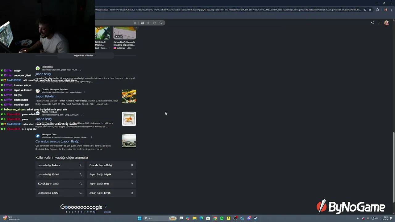The width and height of the screenshot is (395, 222).
Task: Open Atakan Petshop 'Japon Balığı' result
Action: pyautogui.click(x=44, y=119)
